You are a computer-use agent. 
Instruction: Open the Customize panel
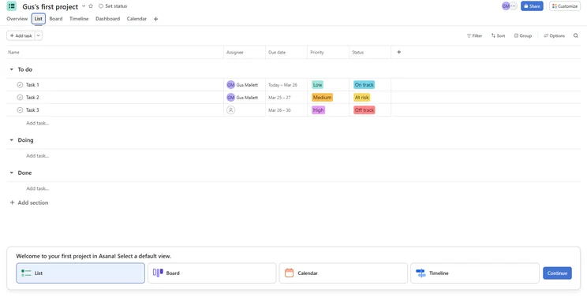[x=565, y=6]
